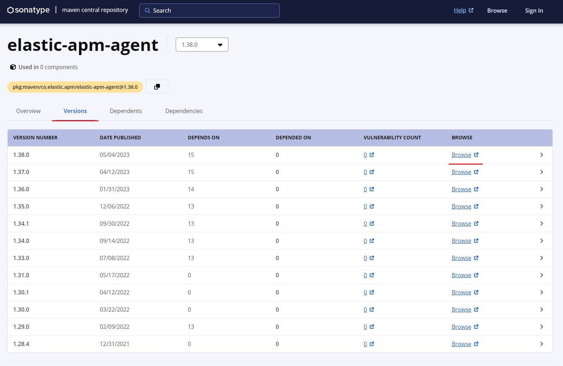563x366 pixels.
Task: Click the 02/09/2022 date cell
Action: pos(115,327)
